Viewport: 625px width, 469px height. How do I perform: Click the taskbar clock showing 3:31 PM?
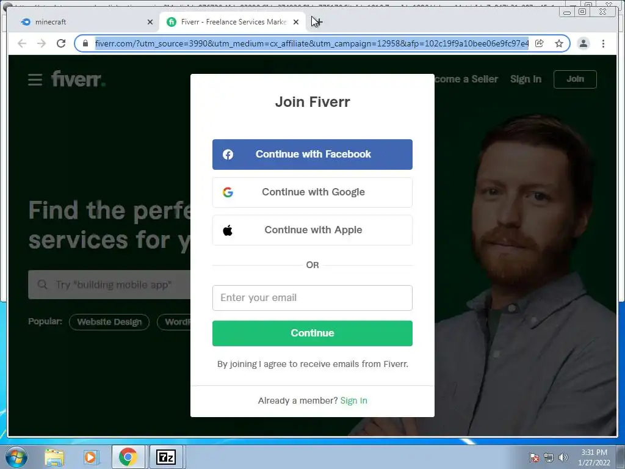click(594, 457)
